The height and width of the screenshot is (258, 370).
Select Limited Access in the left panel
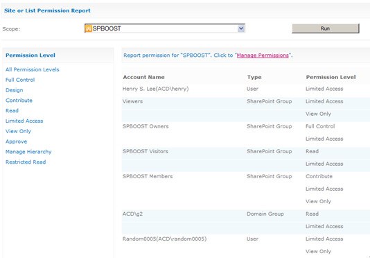(24, 121)
